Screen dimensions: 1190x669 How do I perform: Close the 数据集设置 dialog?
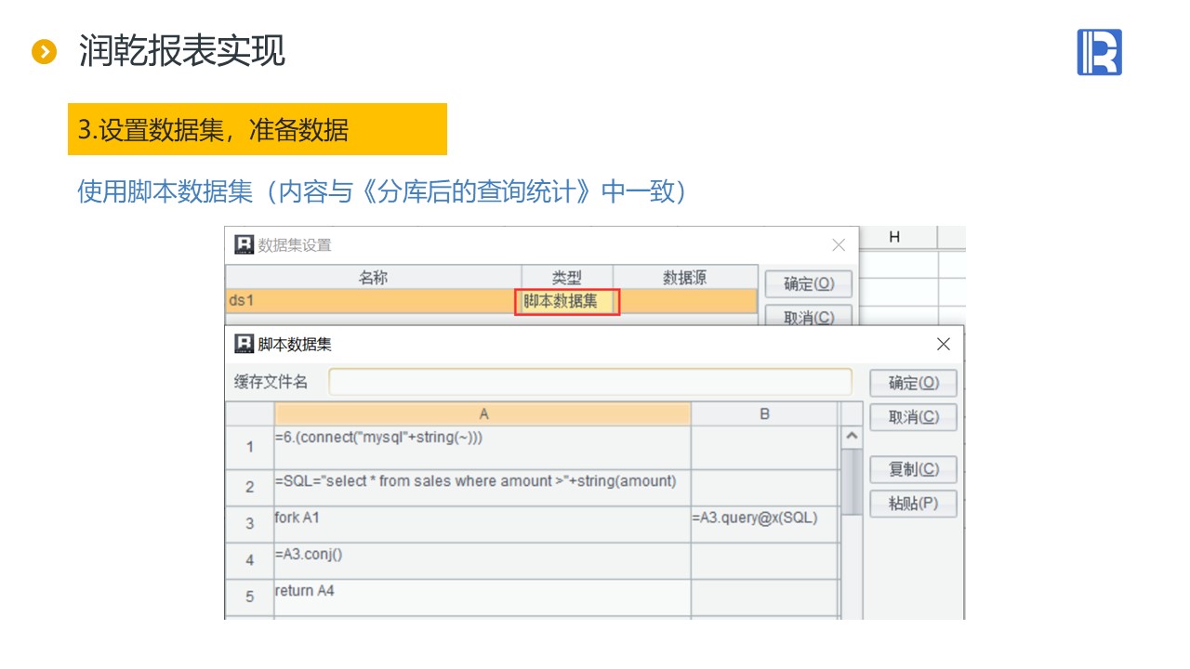[x=839, y=245]
